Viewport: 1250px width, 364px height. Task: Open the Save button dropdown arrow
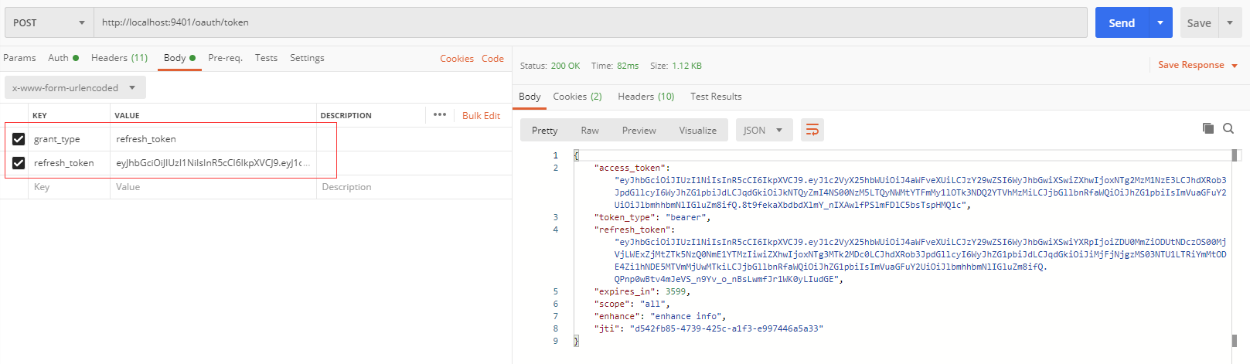1230,22
